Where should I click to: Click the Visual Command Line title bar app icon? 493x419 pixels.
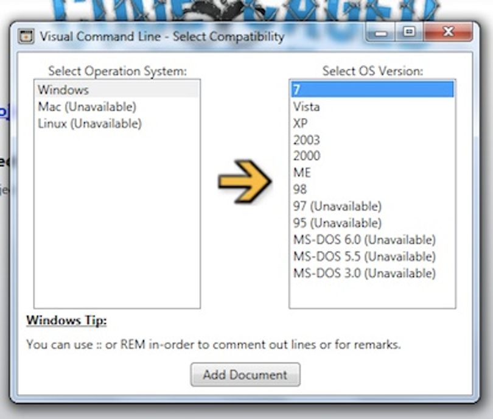coord(26,37)
